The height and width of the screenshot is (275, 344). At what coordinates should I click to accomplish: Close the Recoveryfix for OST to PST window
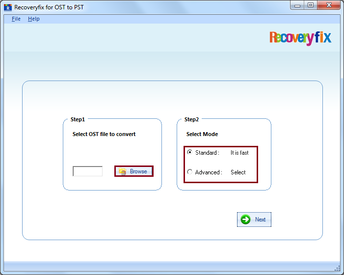pos(329,5)
